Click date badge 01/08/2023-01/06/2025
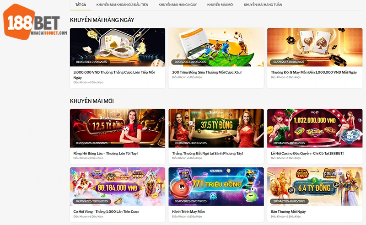The width and height of the screenshot is (366, 225). coord(190,62)
